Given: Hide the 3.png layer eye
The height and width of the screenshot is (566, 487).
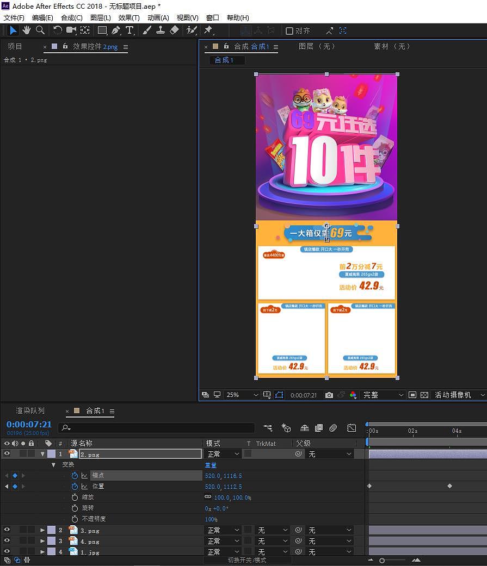Looking at the screenshot, I should (7, 530).
